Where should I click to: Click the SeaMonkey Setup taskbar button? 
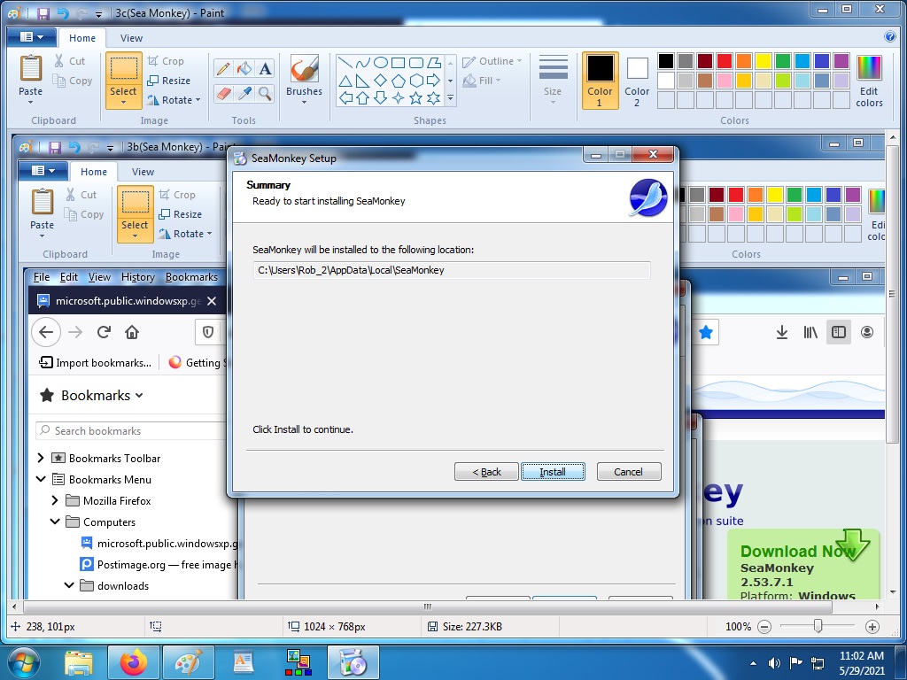[x=353, y=662]
